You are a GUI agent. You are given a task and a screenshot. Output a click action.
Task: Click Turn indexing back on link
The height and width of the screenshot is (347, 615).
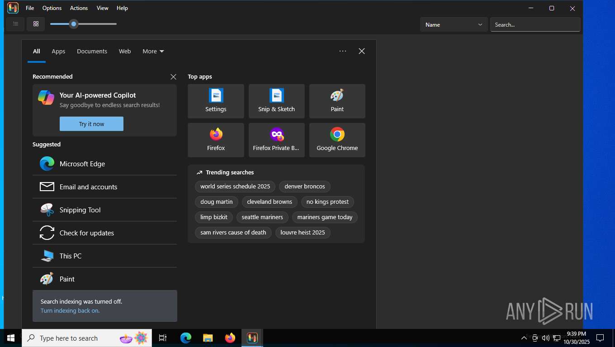70,310
